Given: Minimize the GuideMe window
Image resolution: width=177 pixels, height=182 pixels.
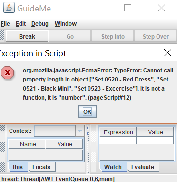Looking at the screenshot, I should pos(95,8).
